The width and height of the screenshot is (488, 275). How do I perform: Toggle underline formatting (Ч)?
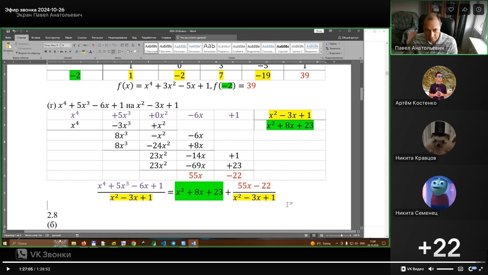click(x=54, y=52)
